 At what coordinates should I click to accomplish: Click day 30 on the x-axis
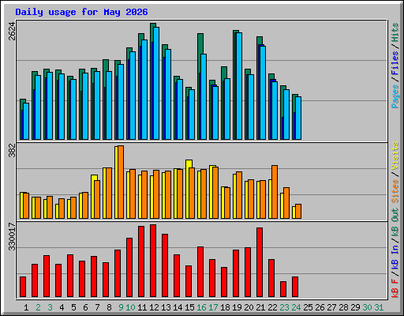(x=367, y=307)
